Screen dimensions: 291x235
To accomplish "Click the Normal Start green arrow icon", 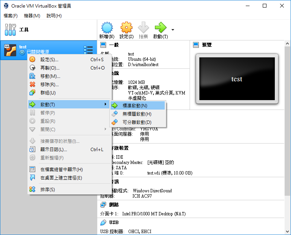I will point(115,105).
